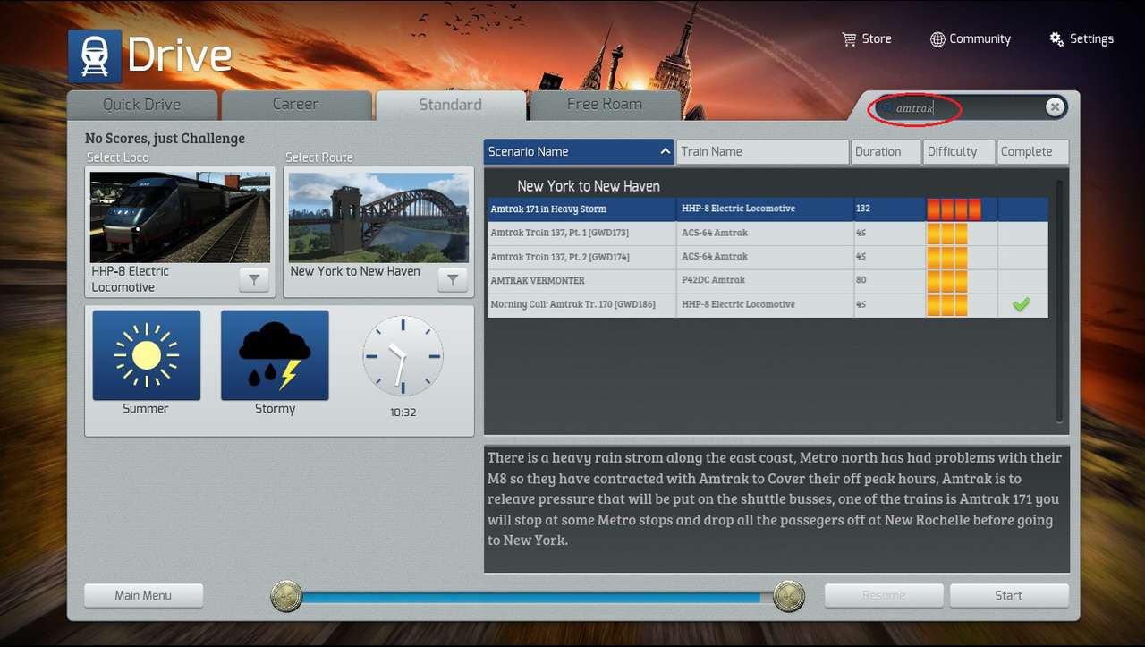
Task: Click the search magnifier icon
Action: coord(886,108)
